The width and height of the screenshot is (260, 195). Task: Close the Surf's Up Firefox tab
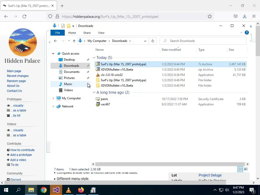(x=53, y=6)
